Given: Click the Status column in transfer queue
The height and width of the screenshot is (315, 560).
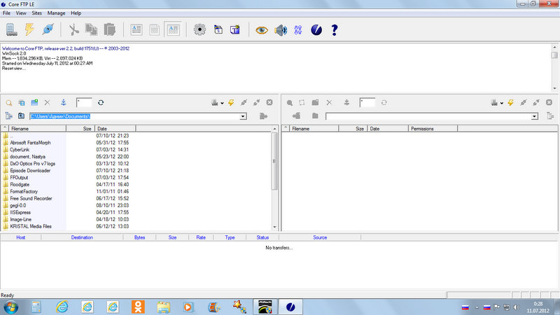Looking at the screenshot, I should (262, 237).
